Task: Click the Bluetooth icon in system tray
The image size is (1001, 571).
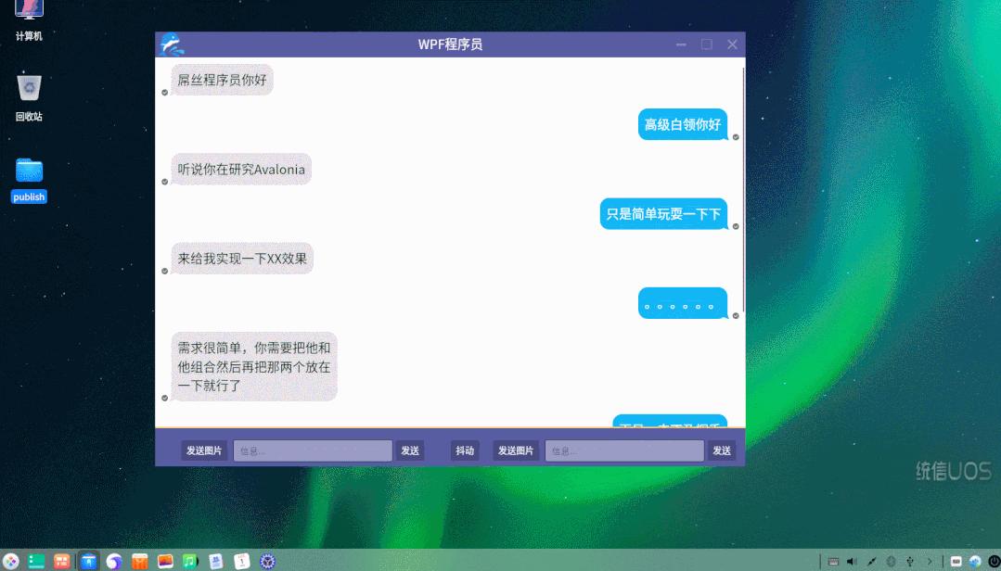Action: (892, 561)
